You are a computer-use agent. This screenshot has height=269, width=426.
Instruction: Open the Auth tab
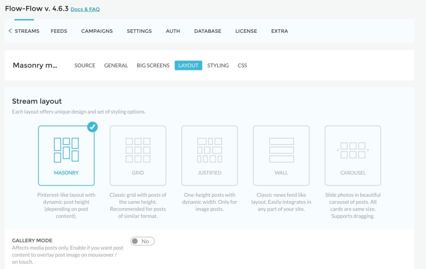tap(173, 31)
